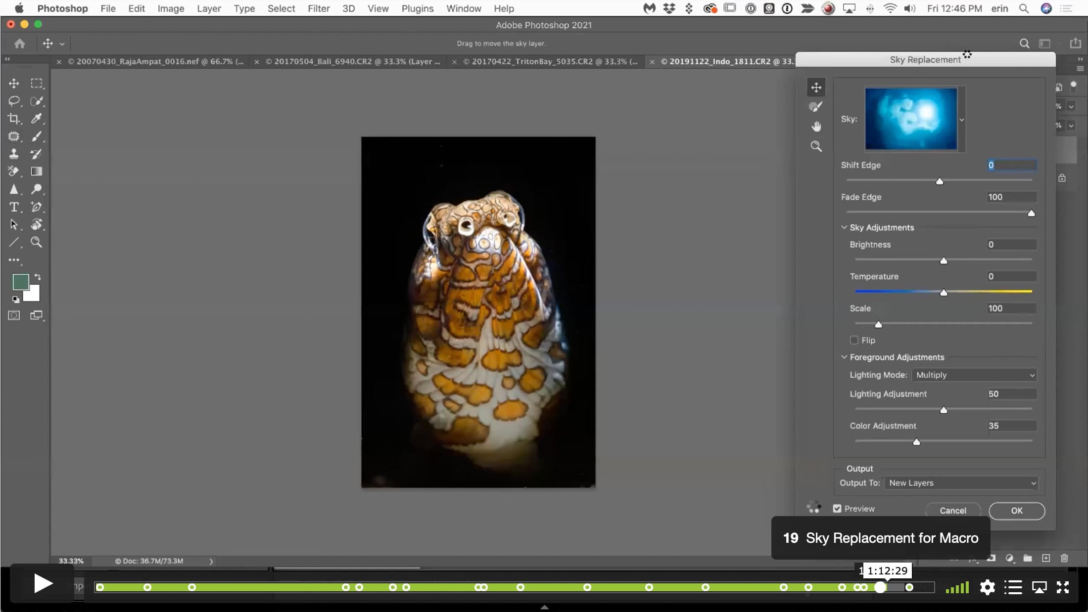Enable the Flip checkbox

coord(854,340)
